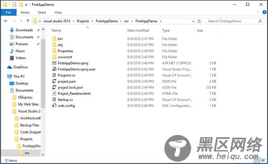Click Properties icon in quick access toolbar

[14, 4]
